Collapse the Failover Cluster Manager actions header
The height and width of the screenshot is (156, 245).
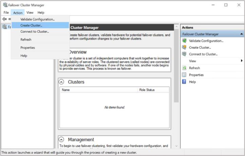241,34
